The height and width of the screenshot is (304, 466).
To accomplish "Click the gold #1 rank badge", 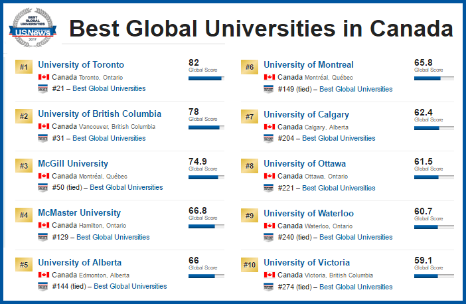I will coord(23,67).
